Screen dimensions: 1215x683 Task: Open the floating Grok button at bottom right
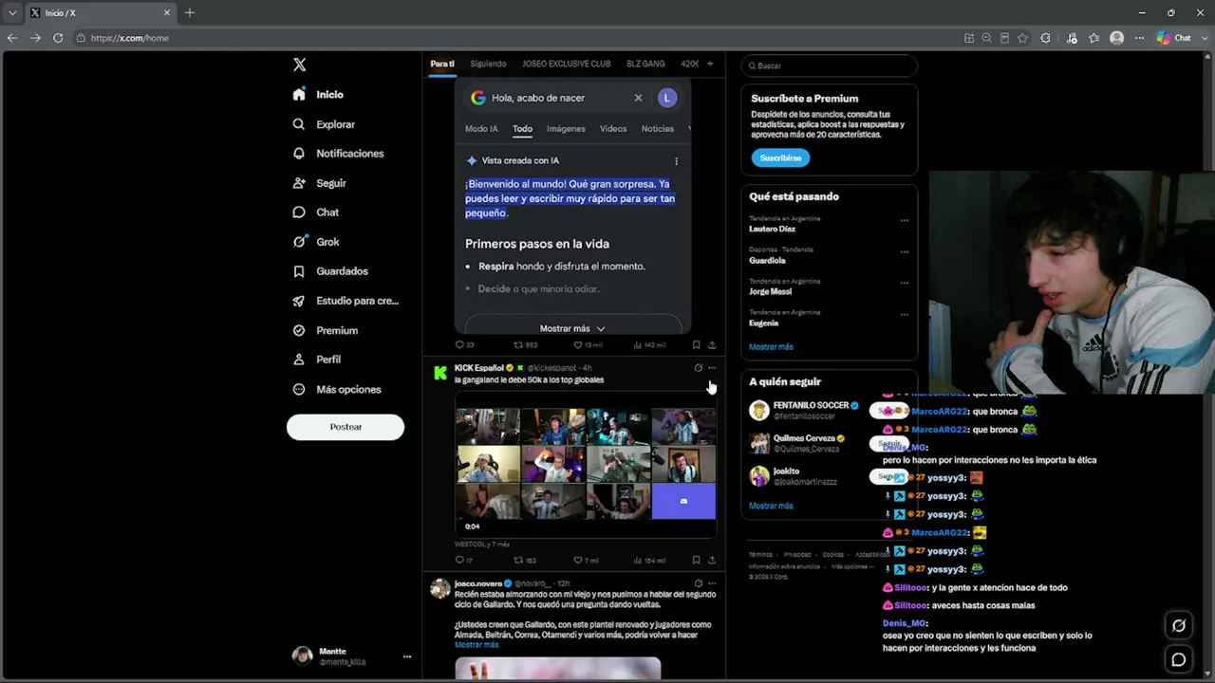(1179, 625)
